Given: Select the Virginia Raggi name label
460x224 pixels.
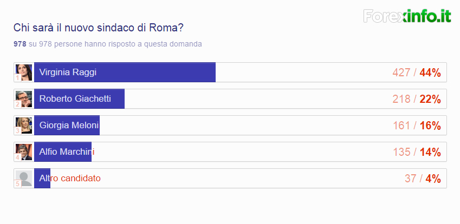Looking at the screenshot, I should [68, 73].
